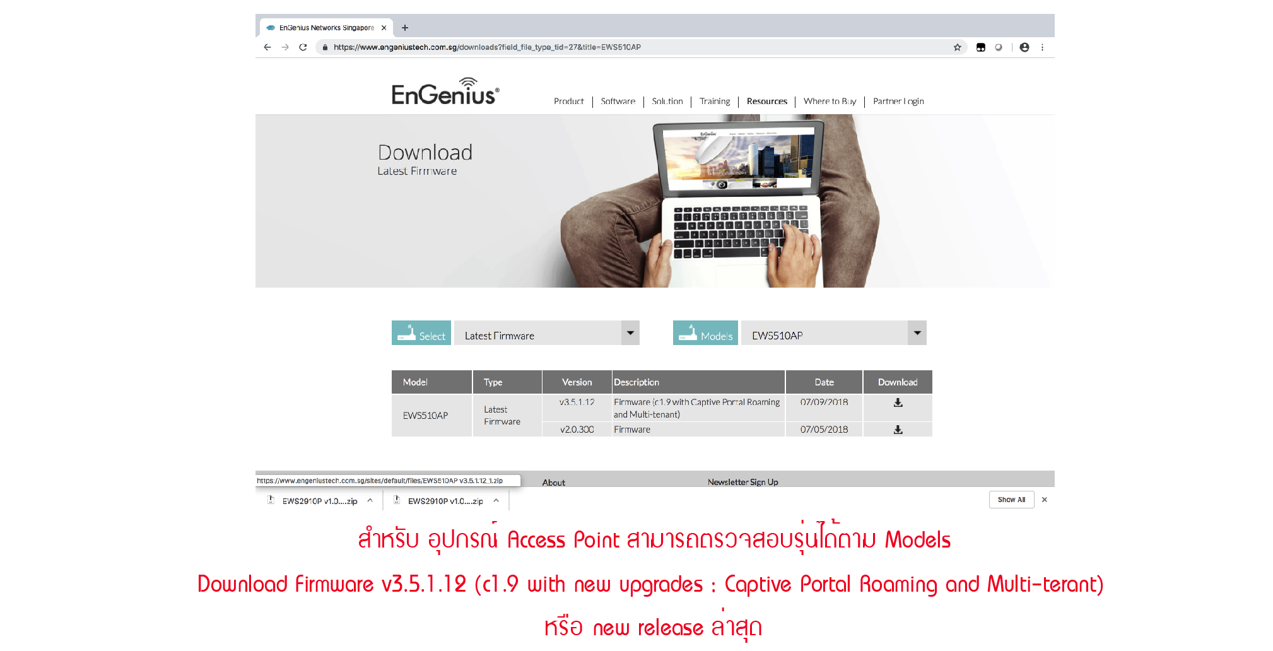This screenshot has height=651, width=1273.
Task: Go forward with the browser forward arrow
Action: click(285, 47)
